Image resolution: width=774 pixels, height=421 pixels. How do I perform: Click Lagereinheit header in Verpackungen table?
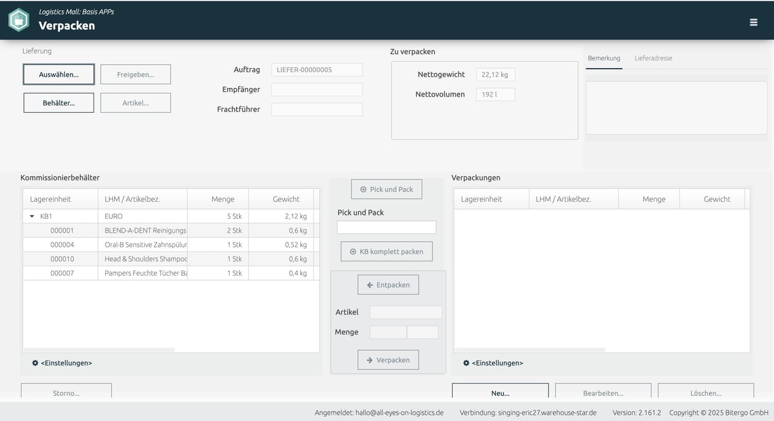pos(491,199)
